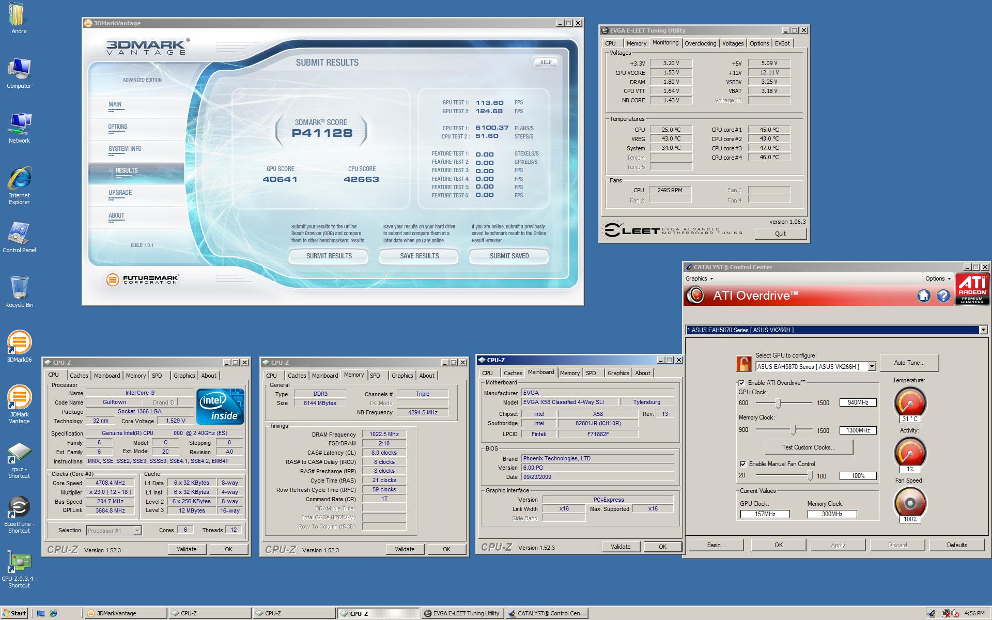The image size is (992, 620).
Task: Toggle Enable Manual Fan Control checkbox
Action: 743,464
